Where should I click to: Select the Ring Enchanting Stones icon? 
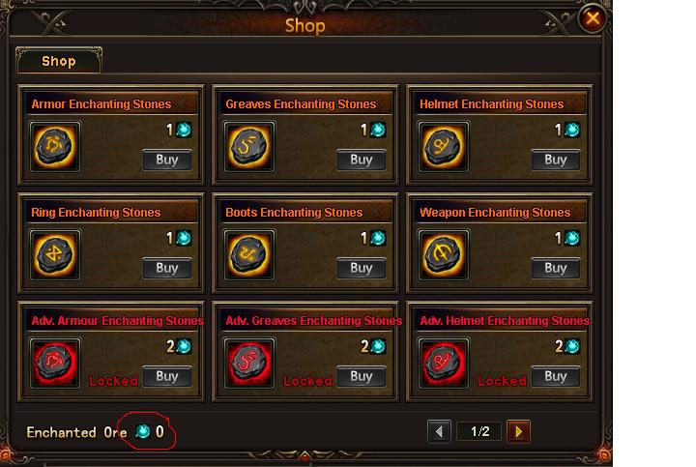pyautogui.click(x=55, y=255)
